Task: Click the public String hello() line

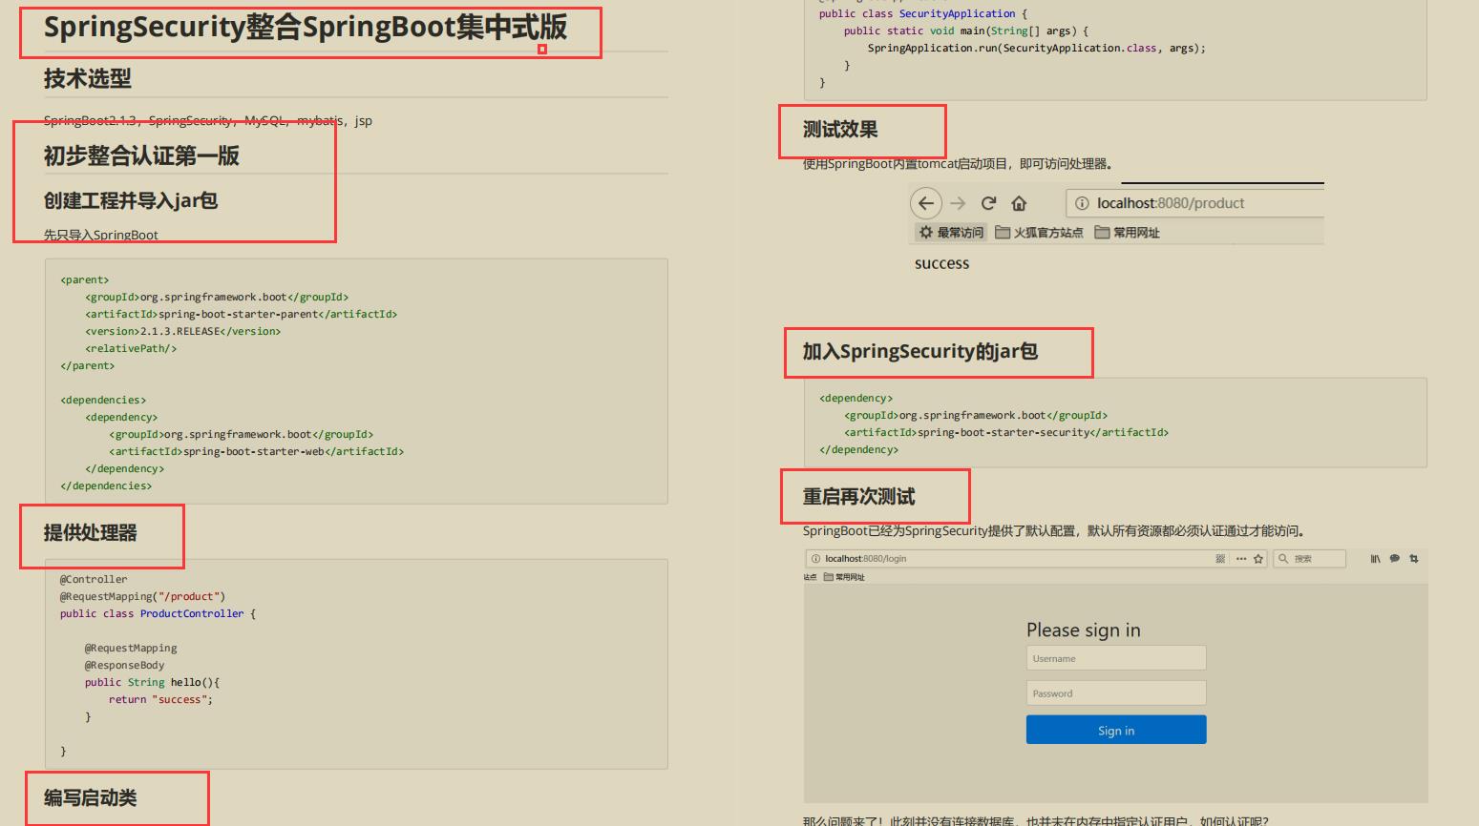Action: click(152, 683)
